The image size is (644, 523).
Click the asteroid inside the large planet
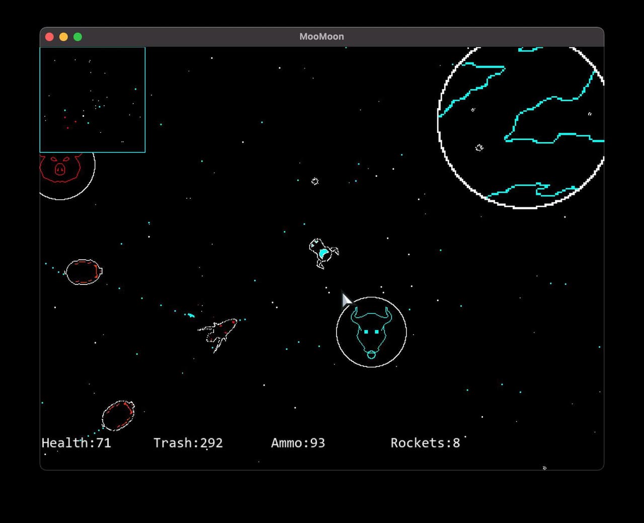pos(479,147)
